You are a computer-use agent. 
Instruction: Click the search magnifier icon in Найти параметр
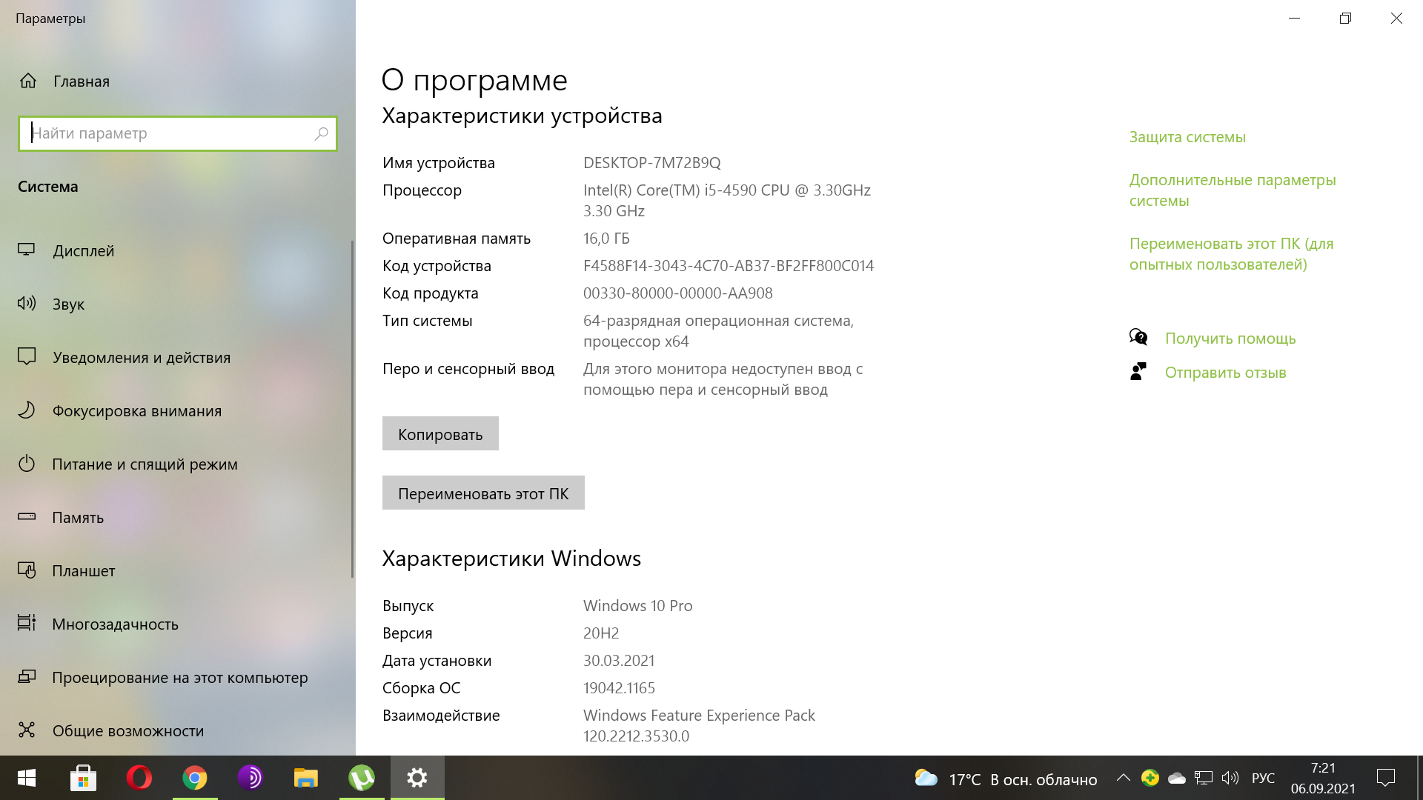[321, 133]
